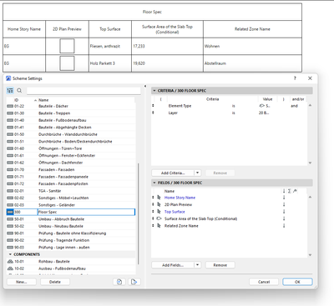334x306 pixels.
Task: Open the Add Criteria dropdown arrow
Action: coord(197,173)
